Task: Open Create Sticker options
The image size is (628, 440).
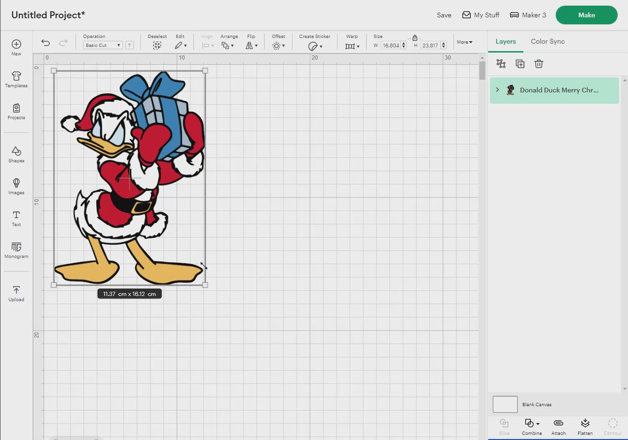Action: [315, 46]
